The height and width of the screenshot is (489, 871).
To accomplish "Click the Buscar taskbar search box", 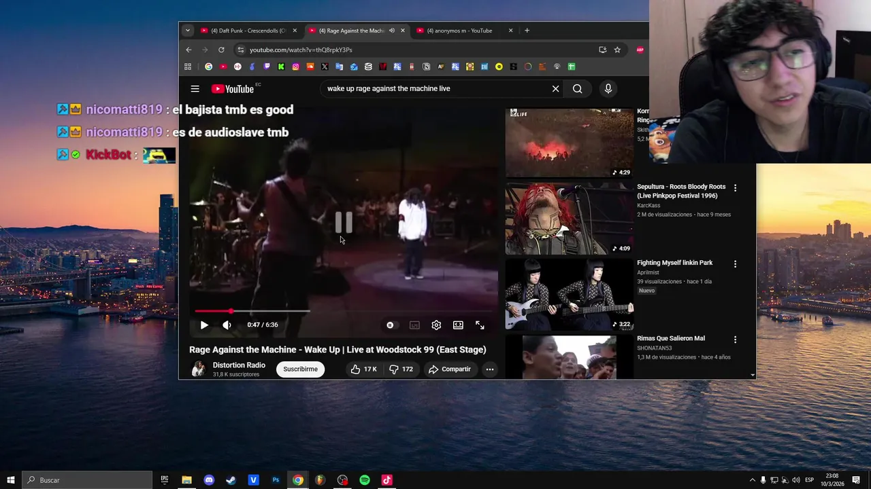I will 87,480.
